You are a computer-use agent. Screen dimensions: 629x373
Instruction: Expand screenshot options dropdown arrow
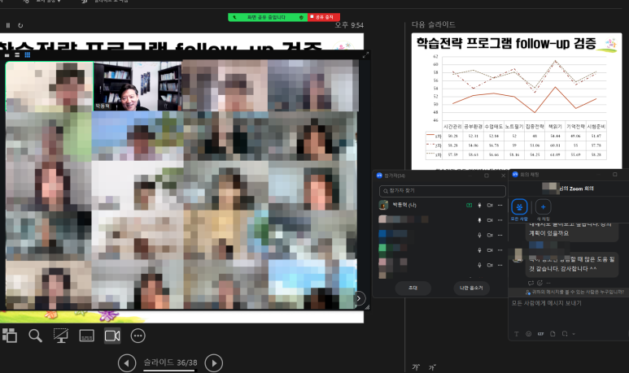(574, 334)
